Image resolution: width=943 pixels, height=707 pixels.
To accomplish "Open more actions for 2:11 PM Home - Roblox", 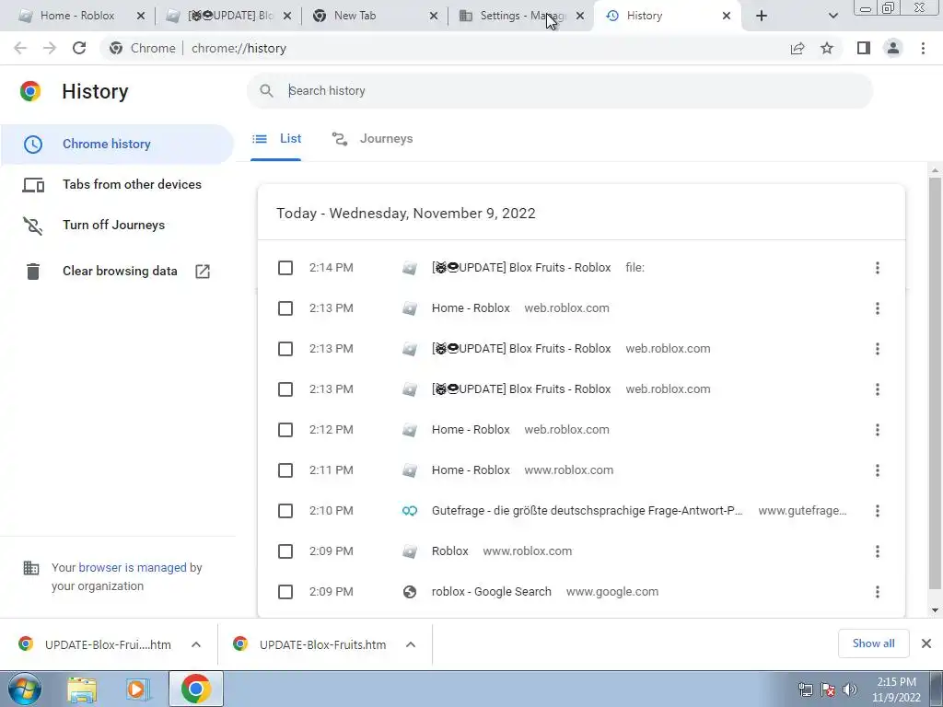I will [x=877, y=470].
